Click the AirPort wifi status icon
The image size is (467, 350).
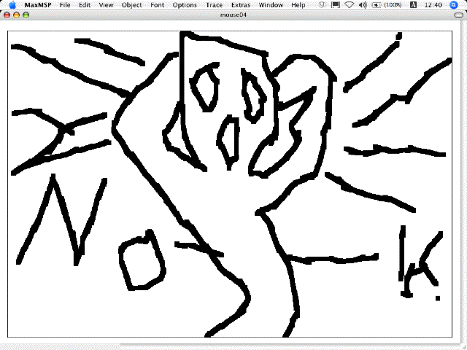point(350,5)
